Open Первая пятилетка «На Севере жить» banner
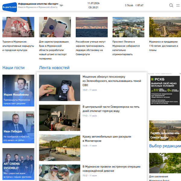Image resolution: width=181 pixels, height=181 pixels. [x=165, y=131]
